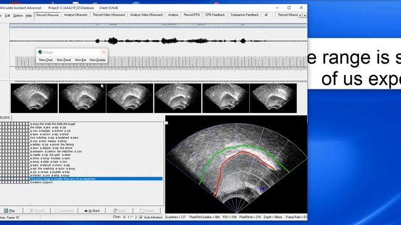This screenshot has width=401, height=225.
Task: Switch to the Record Ultrasonic tab
Action: [x=48, y=15]
